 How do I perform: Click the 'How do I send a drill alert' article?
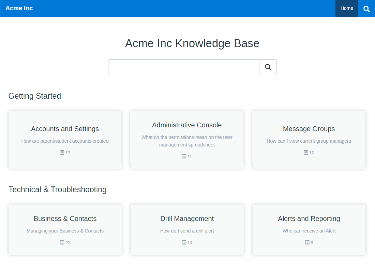click(187, 231)
